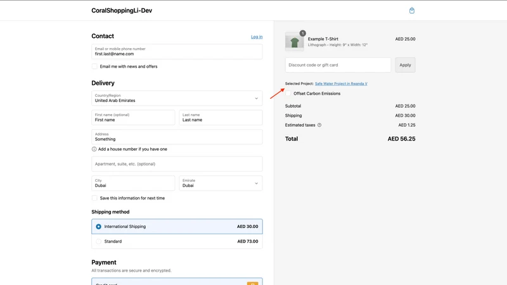
Task: Click the CoralShoppingLi-Dev store name
Action: click(122, 10)
